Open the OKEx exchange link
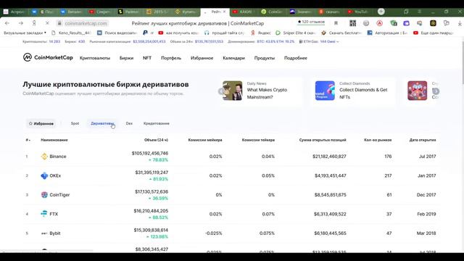Viewport: 464px width, 261px height. (x=55, y=175)
